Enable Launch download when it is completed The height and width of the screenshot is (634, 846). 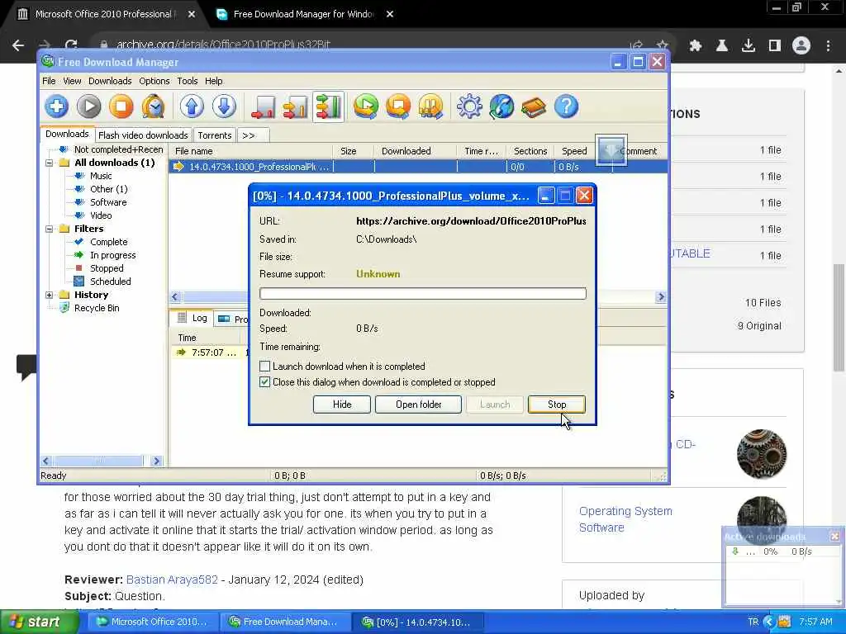pyautogui.click(x=264, y=367)
